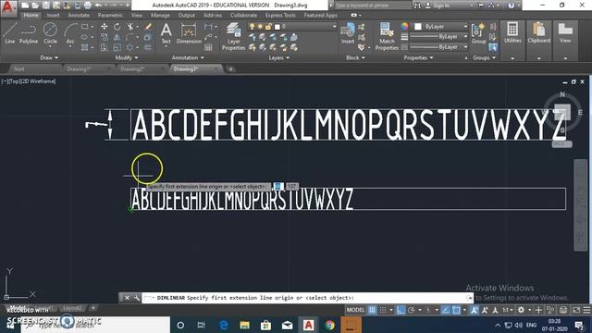The image size is (592, 333).
Task: Click Undo in quick access toolbar
Action: click(98, 6)
